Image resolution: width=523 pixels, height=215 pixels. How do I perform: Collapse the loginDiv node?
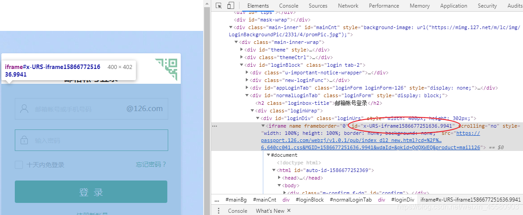point(258,118)
